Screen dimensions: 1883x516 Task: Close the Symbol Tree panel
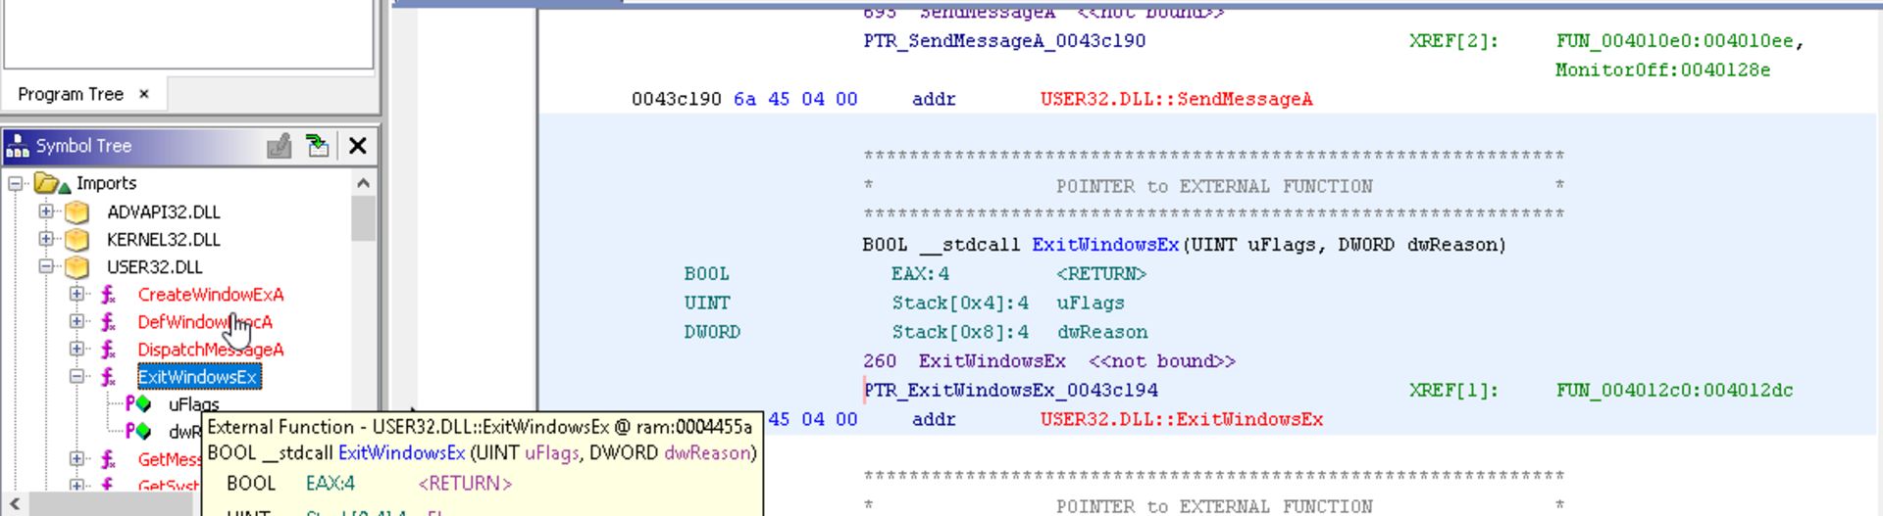(358, 146)
